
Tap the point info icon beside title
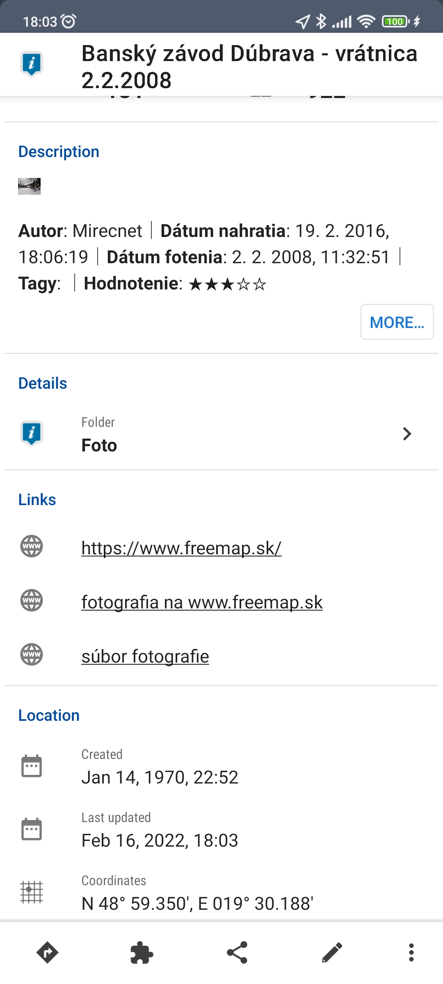point(32,64)
